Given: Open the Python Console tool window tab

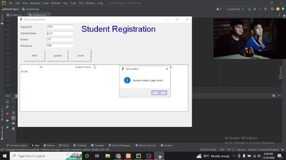Looking at the screenshot, I should pos(146,145).
